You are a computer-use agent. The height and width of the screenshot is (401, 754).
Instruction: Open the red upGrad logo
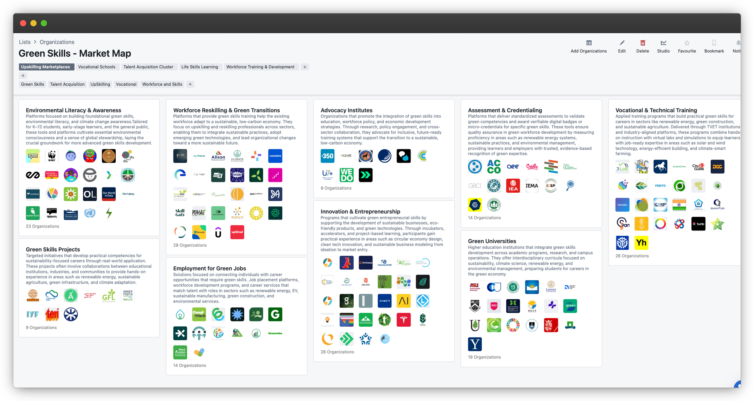click(x=237, y=232)
